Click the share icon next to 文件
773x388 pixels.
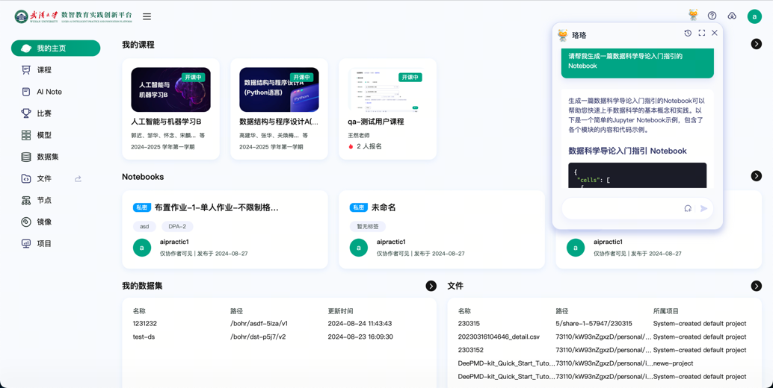[x=78, y=179]
